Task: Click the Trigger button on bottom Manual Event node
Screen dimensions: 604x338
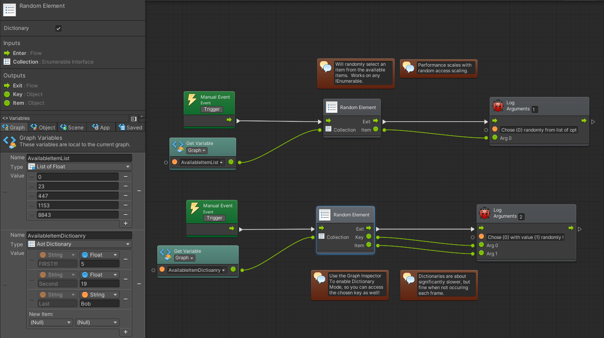Action: tap(214, 218)
